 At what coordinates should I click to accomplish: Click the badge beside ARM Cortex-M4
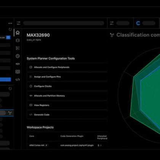click(46, 145)
